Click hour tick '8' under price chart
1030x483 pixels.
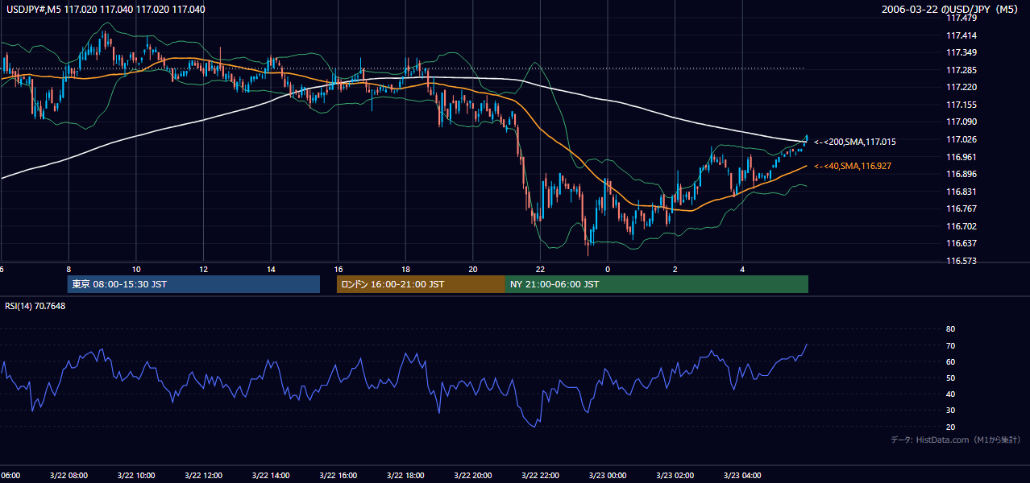tap(69, 269)
